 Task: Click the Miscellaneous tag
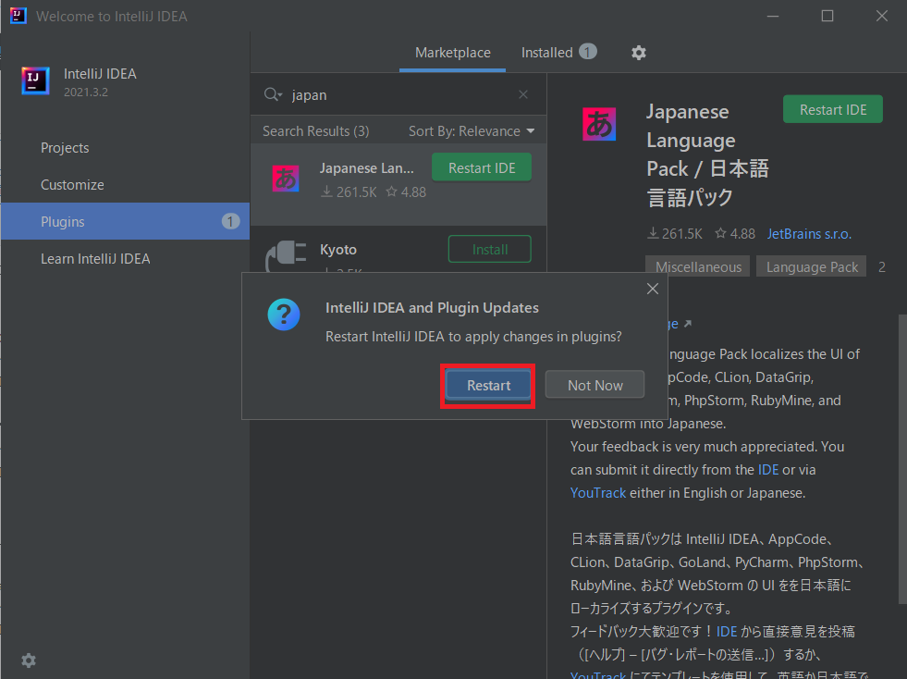[x=698, y=266]
